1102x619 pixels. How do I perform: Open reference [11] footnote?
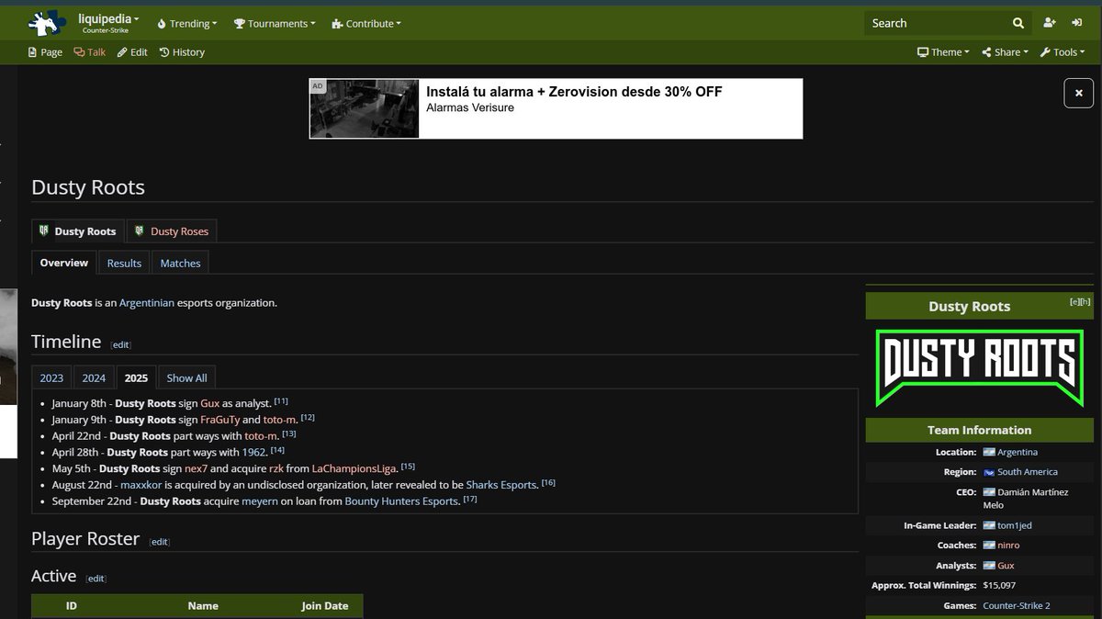pos(281,401)
